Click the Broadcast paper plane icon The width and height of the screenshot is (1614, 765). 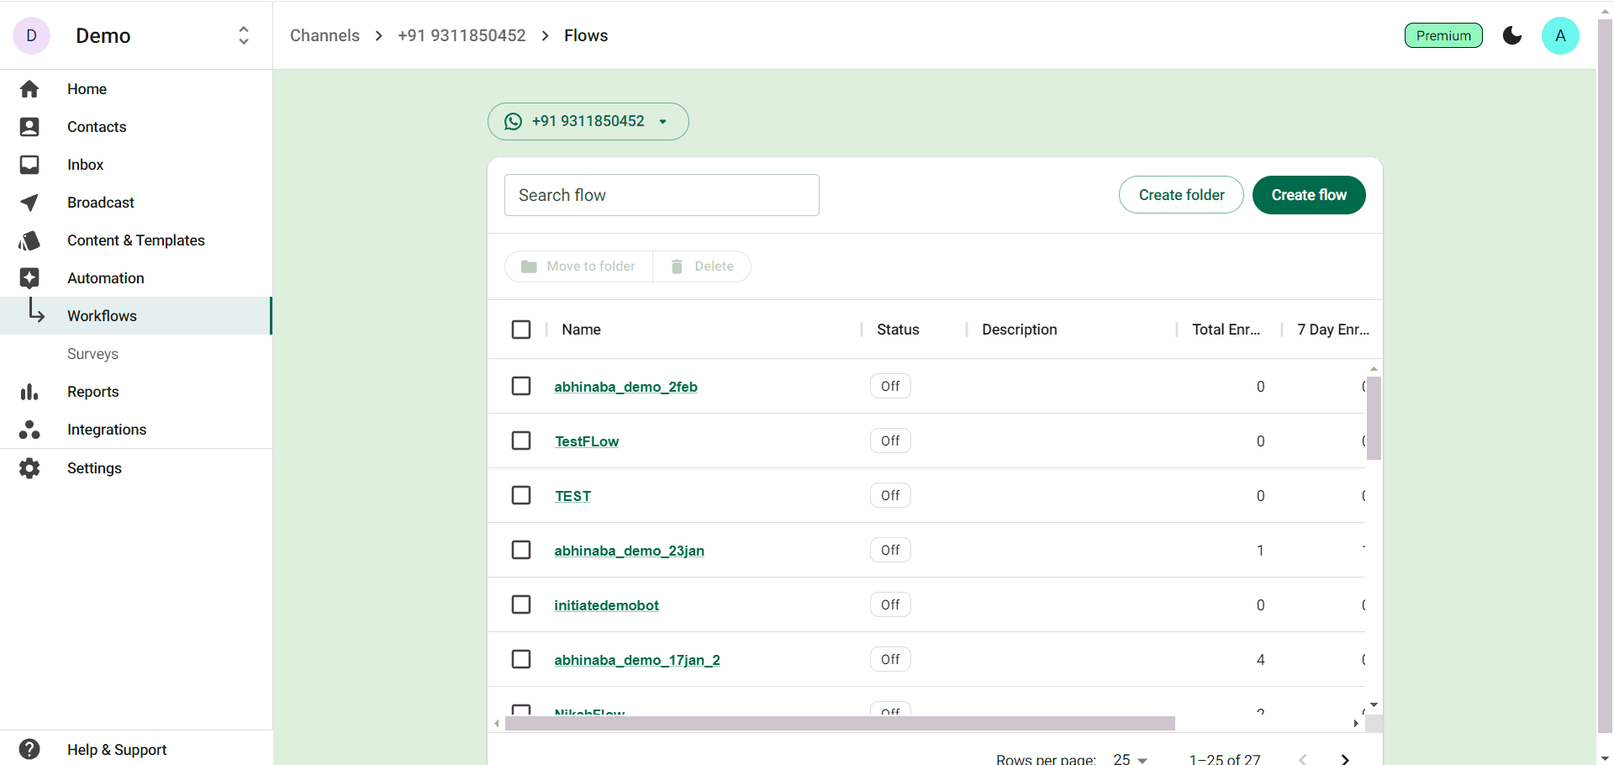click(x=29, y=203)
